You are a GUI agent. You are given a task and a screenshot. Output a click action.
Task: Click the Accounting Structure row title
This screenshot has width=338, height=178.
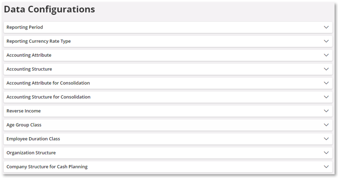pos(29,69)
